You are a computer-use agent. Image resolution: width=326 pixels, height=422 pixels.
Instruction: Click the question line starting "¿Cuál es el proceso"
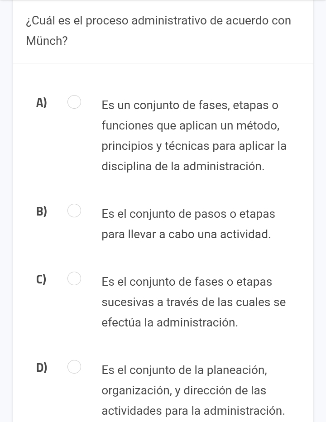(x=158, y=21)
